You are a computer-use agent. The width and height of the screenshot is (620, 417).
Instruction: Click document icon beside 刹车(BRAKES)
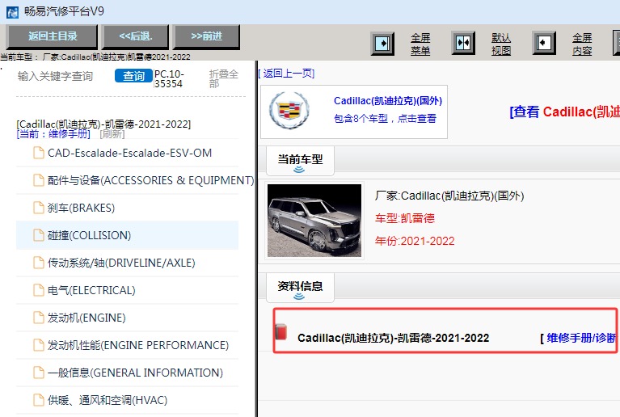point(38,208)
